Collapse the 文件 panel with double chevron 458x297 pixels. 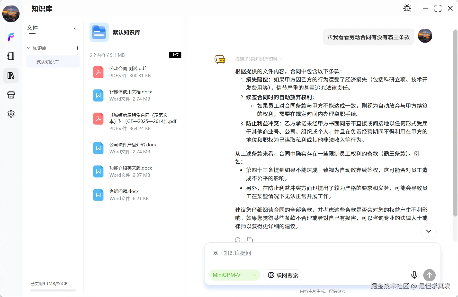(x=76, y=28)
